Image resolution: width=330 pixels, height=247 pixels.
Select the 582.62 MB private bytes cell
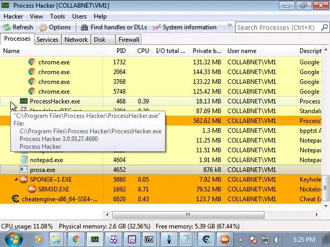(x=207, y=121)
